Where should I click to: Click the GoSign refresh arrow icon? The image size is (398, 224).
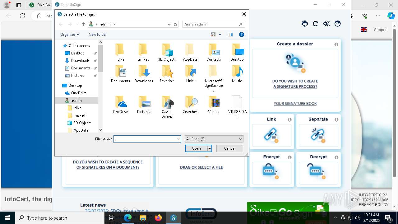coord(315,24)
